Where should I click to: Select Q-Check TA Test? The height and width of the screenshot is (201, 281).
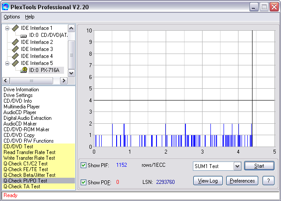coord(39,187)
